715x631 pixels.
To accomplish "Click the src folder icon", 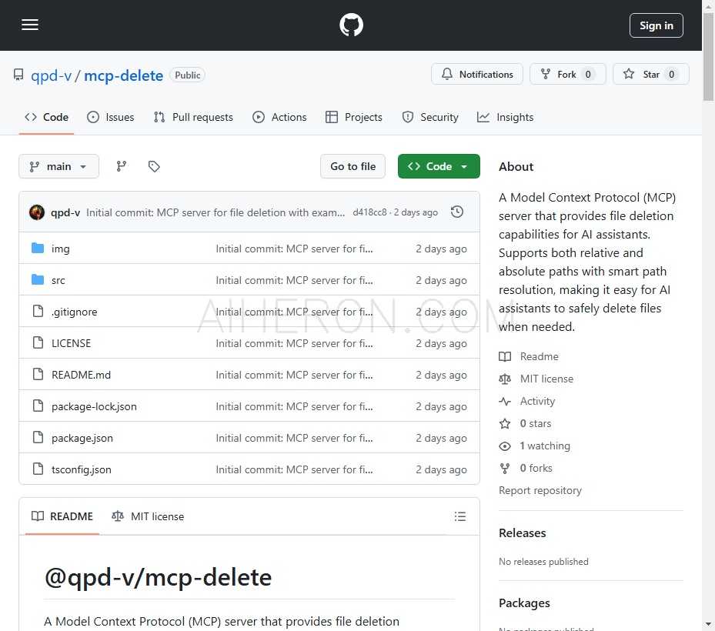I will (x=38, y=279).
